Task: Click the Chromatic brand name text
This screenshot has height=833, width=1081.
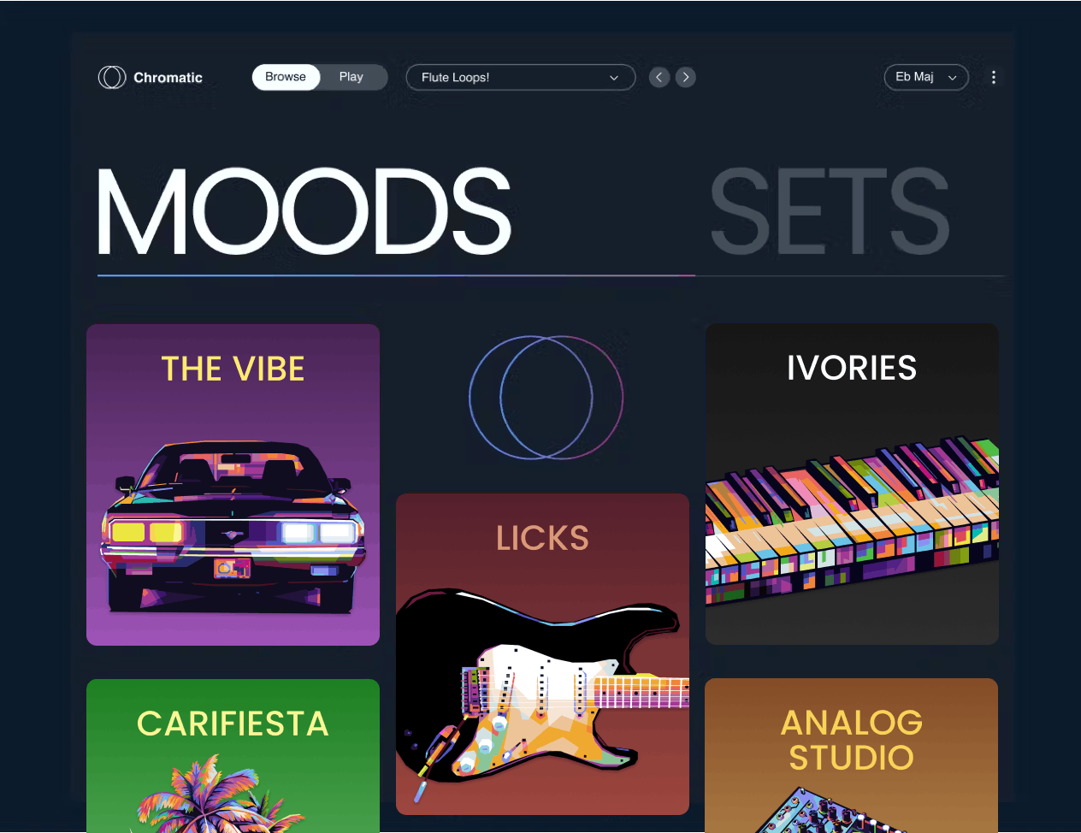Action: (168, 77)
